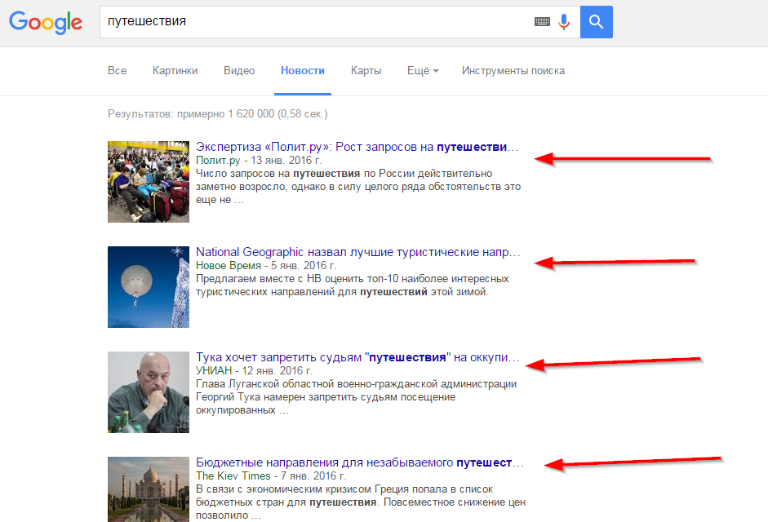Click the Новое Время source name
Viewport: 768px width, 522px height.
(229, 265)
